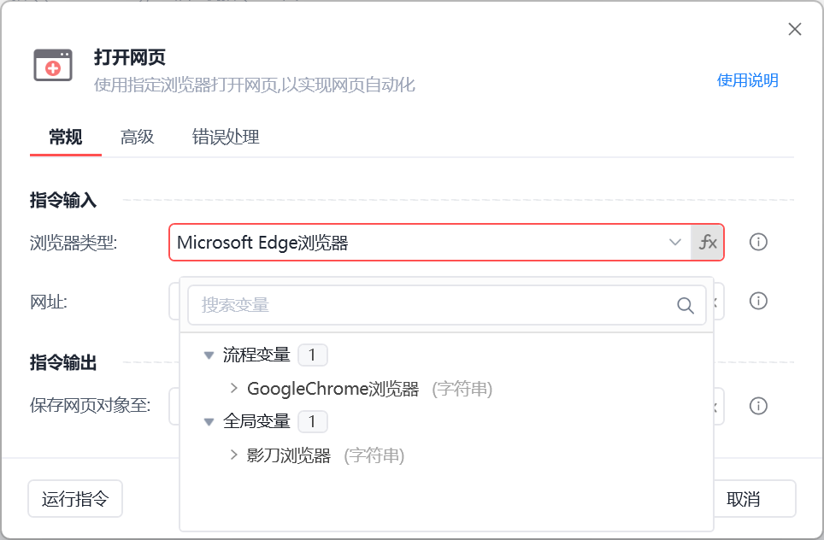Open the 使用说明 help link

click(x=747, y=80)
